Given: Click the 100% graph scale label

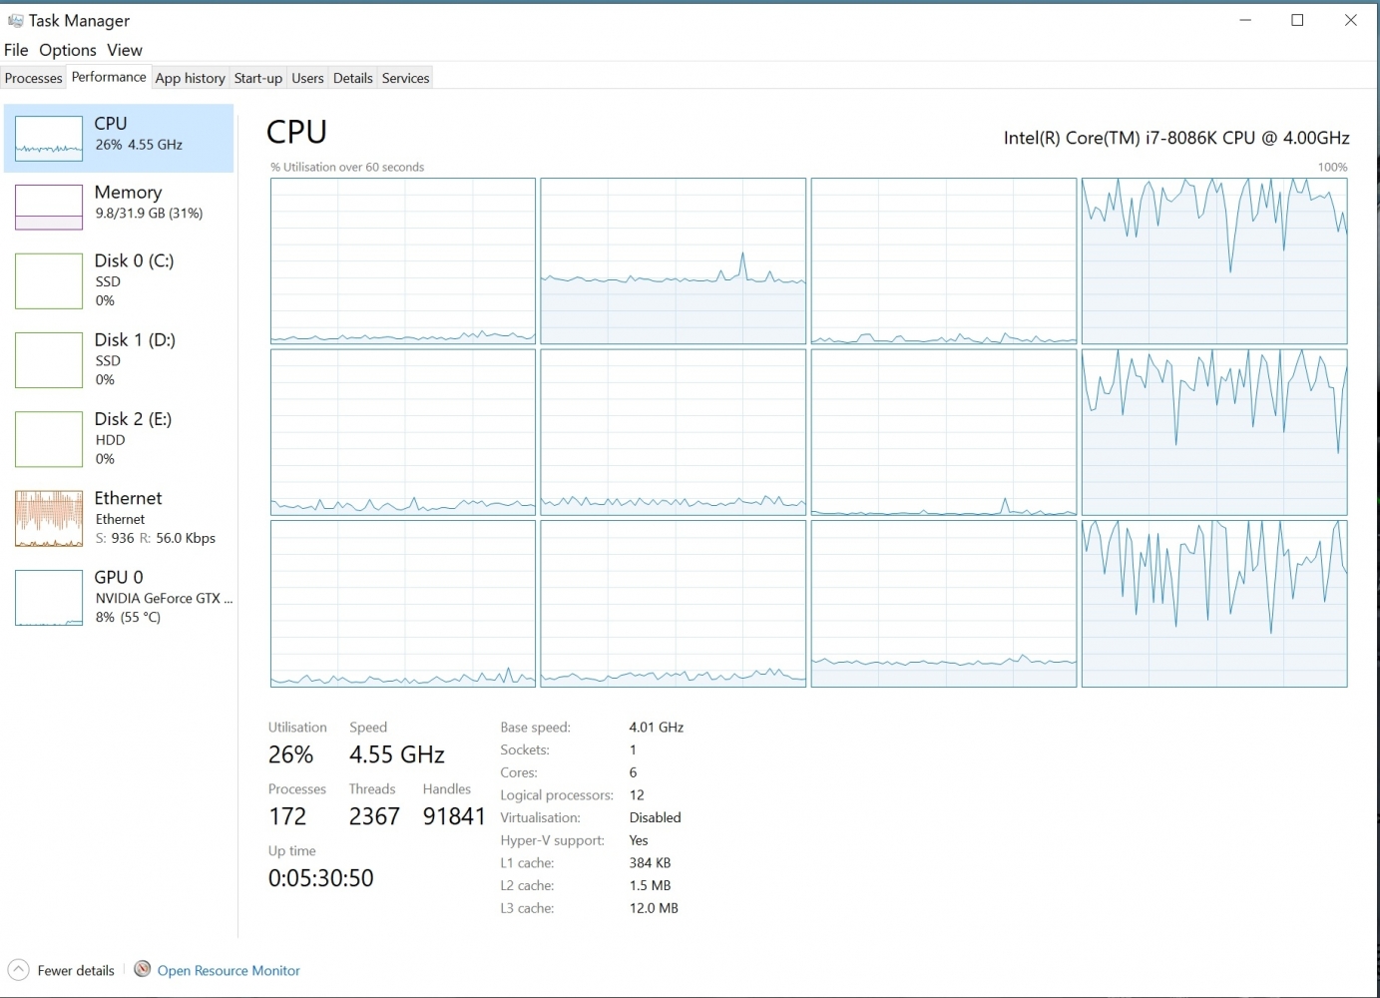Looking at the screenshot, I should [1332, 167].
